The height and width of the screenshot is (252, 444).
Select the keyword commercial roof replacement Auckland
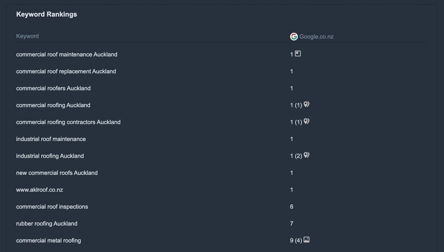(x=66, y=71)
